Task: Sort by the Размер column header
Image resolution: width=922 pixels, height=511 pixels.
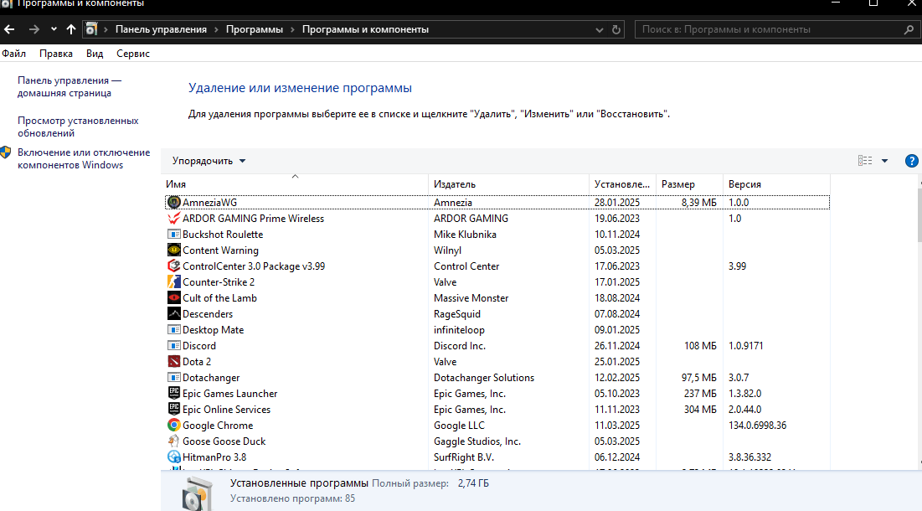Action: point(690,184)
